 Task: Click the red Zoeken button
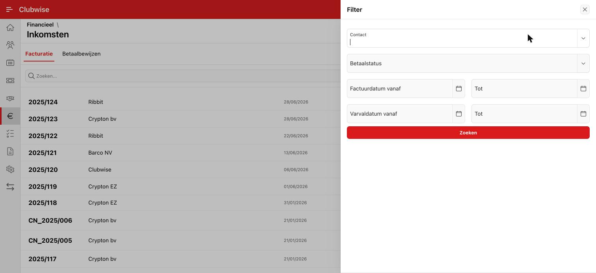click(x=468, y=133)
